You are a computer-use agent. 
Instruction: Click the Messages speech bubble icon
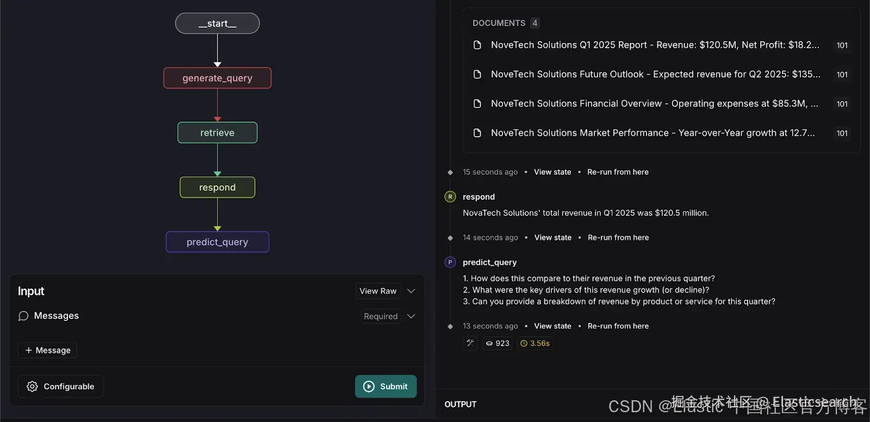pyautogui.click(x=23, y=316)
